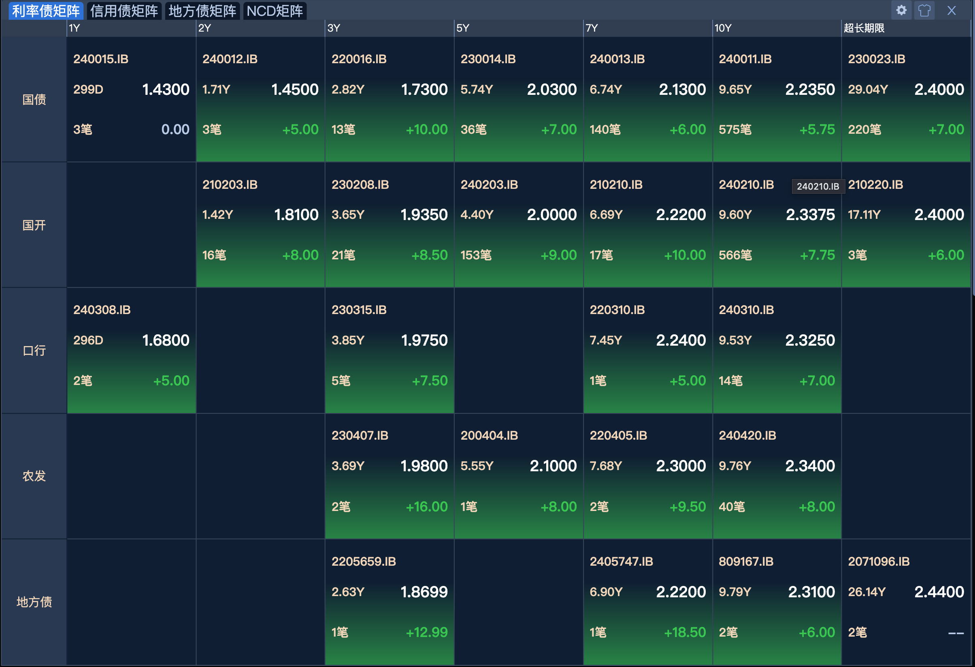This screenshot has height=667, width=975.
Task: Click the 5Y column header
Action: (463, 28)
